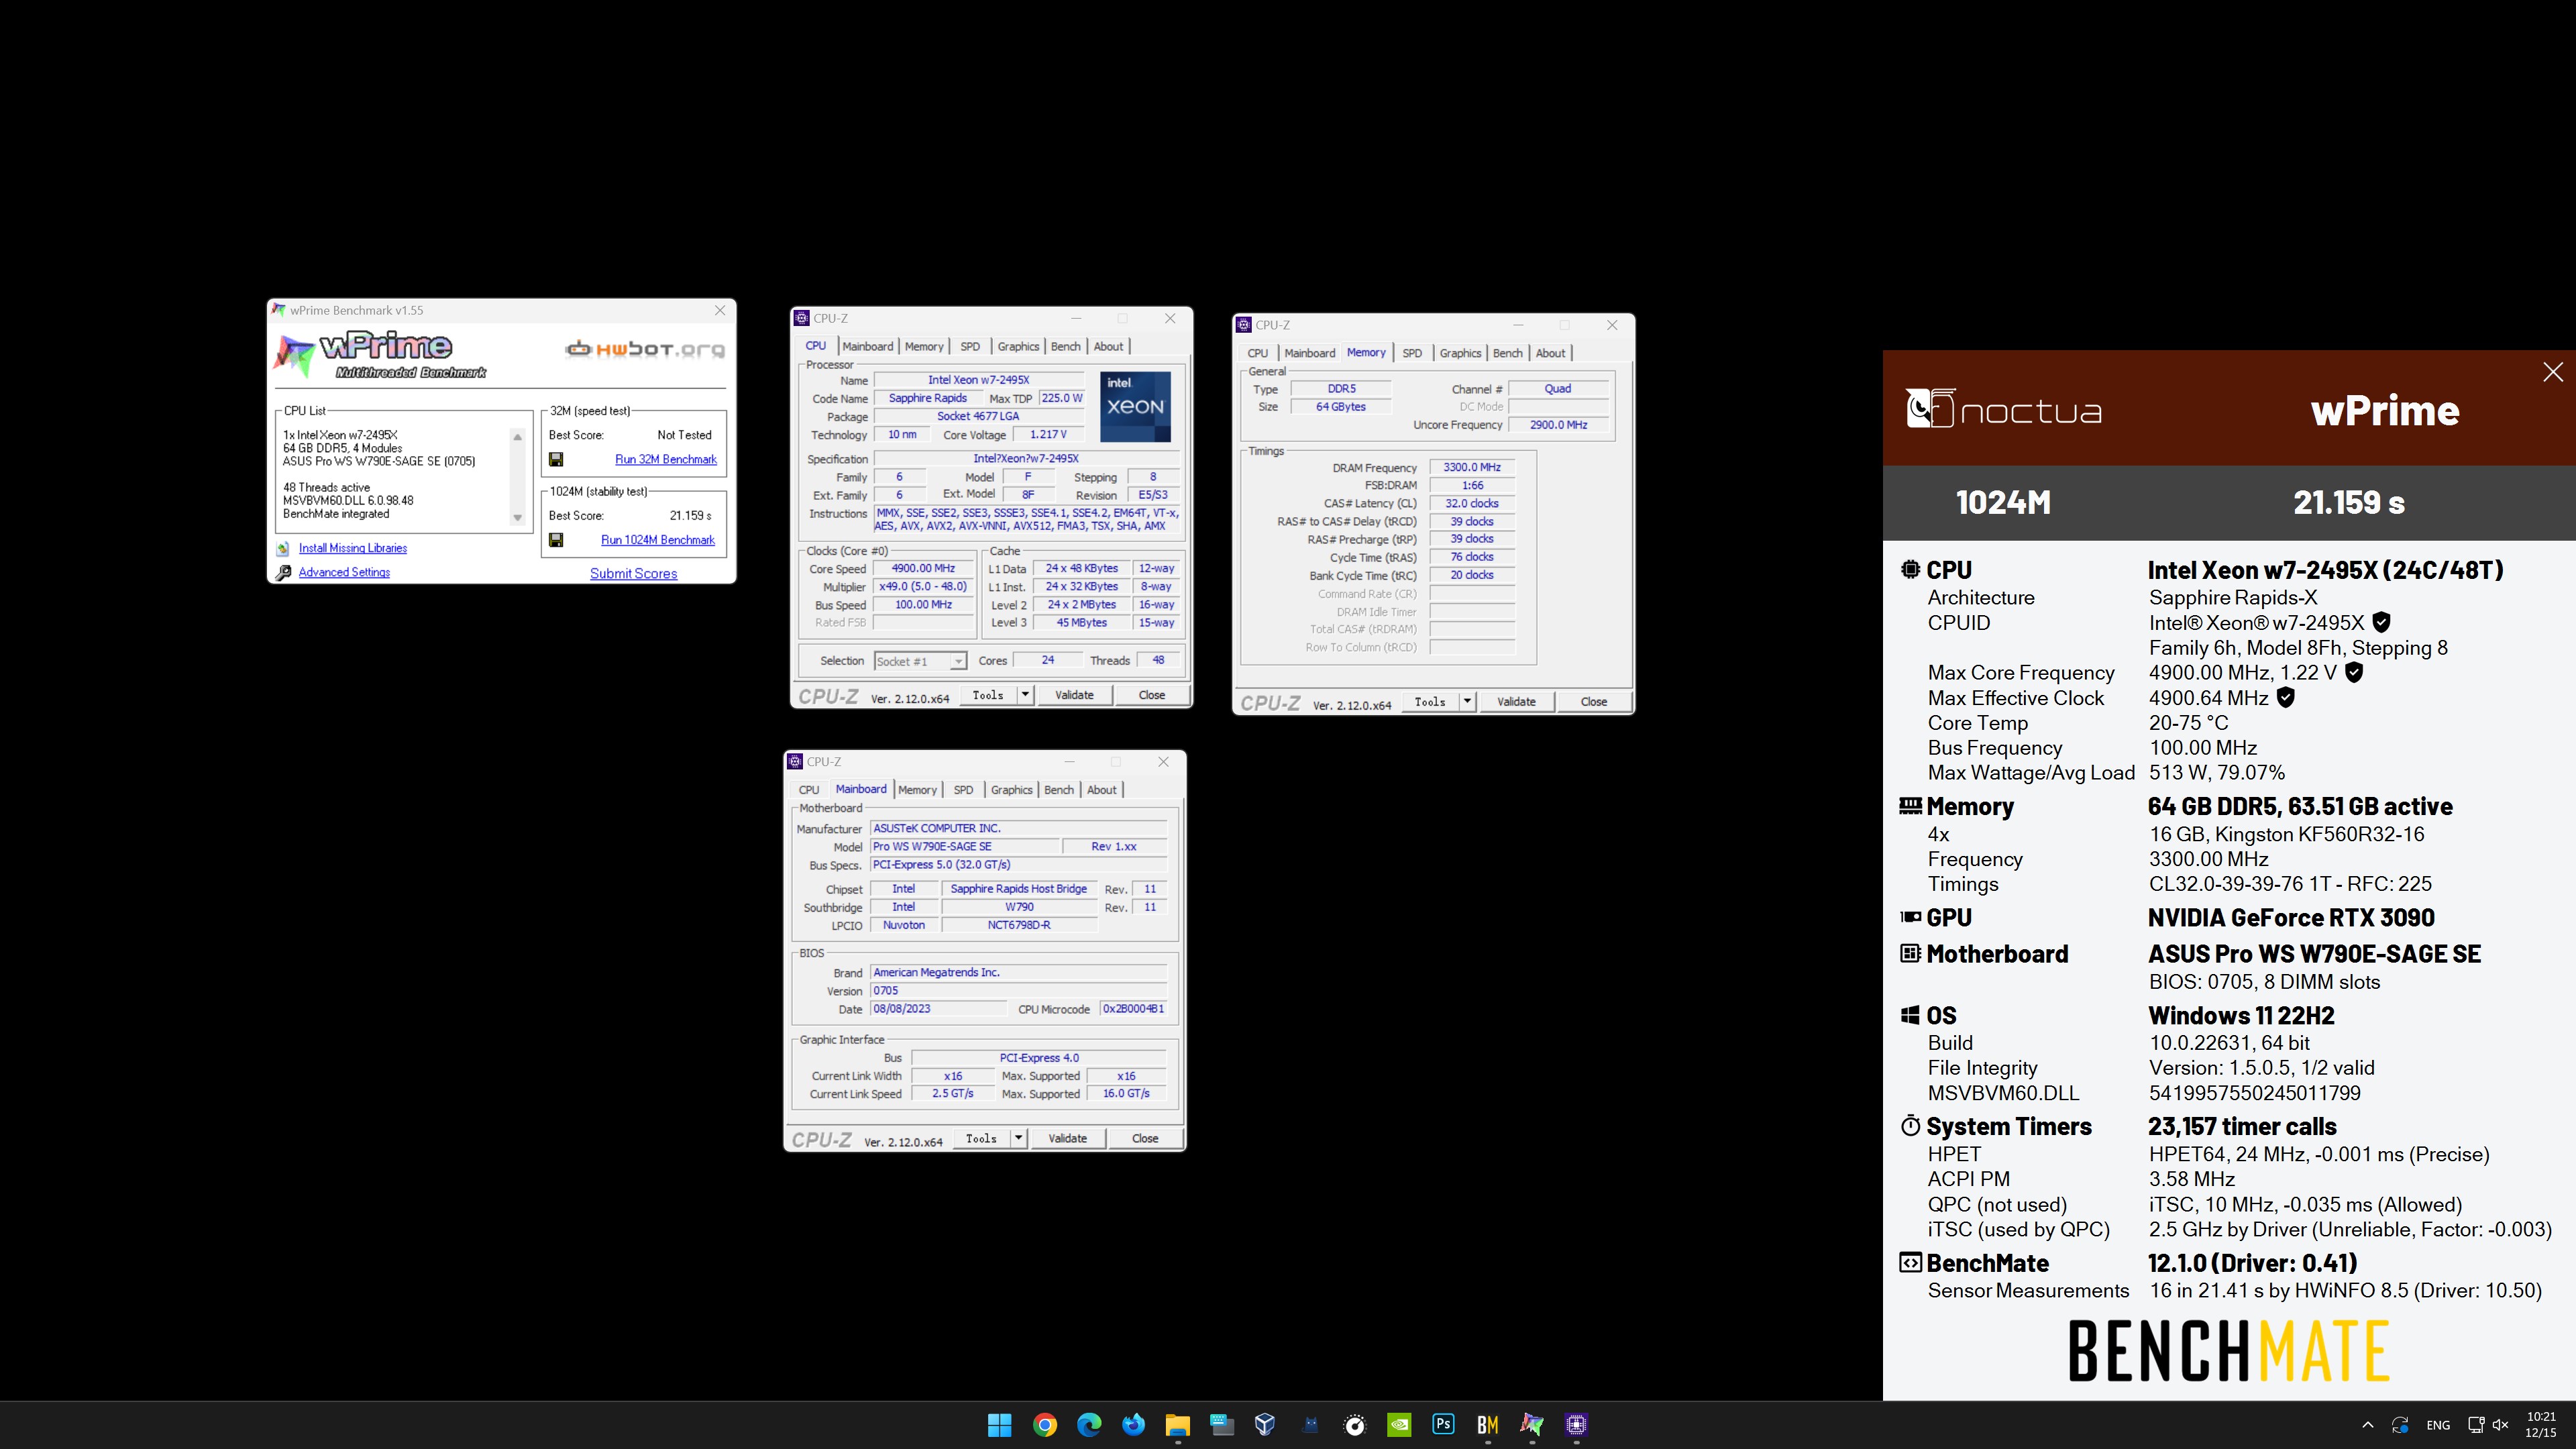Click Validate in CPU-Z processor window
The width and height of the screenshot is (2576, 1449).
point(1074,695)
